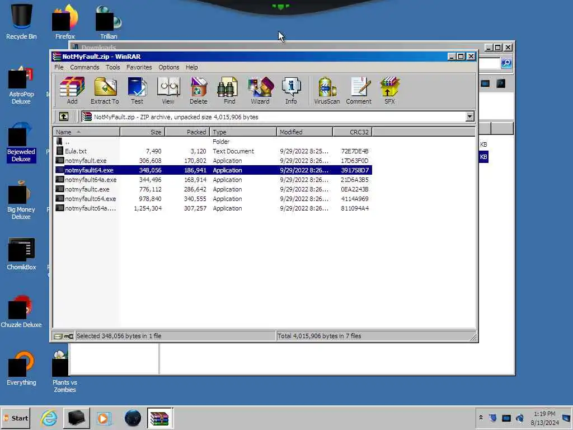
Task: Click the AstroPop Deluxe desktop icon
Action: click(21, 86)
